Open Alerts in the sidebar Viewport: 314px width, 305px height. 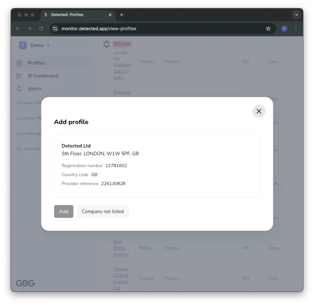point(35,88)
